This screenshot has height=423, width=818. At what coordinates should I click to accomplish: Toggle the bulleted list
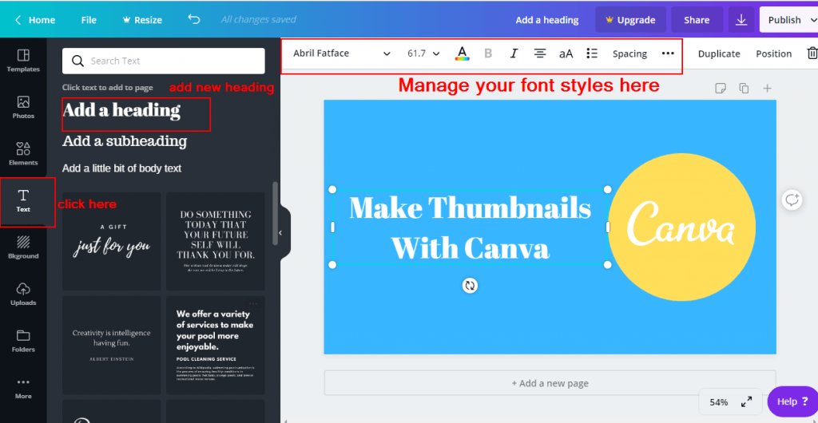pos(592,53)
